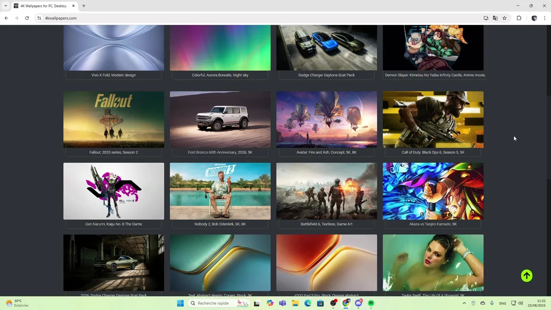Switch input language via ENG indicator

point(503,303)
